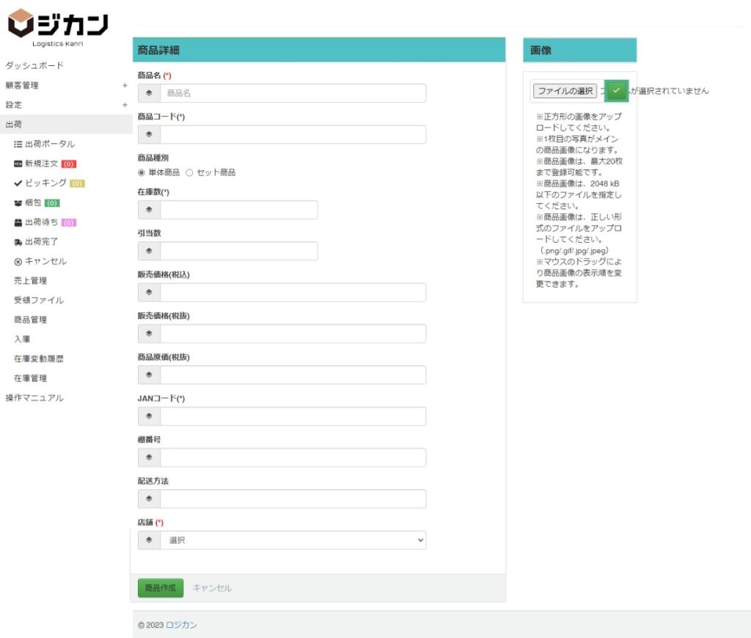Click into the JANコード text field
This screenshot has width=751, height=638.
click(293, 417)
